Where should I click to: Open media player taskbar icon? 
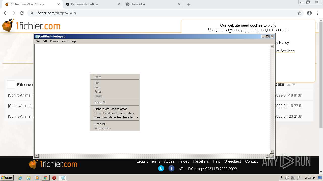pyautogui.click(x=37, y=178)
